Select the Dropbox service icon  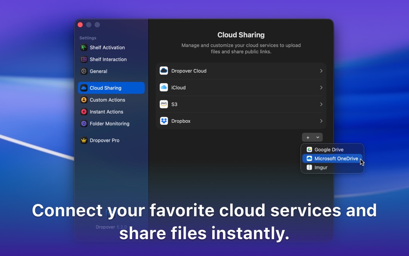(164, 121)
